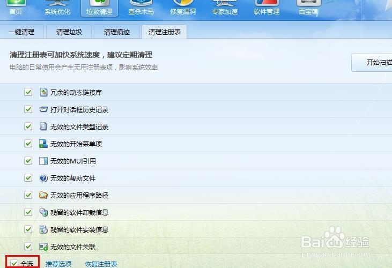Switch to 清理垃圾 tab

pos(69,32)
